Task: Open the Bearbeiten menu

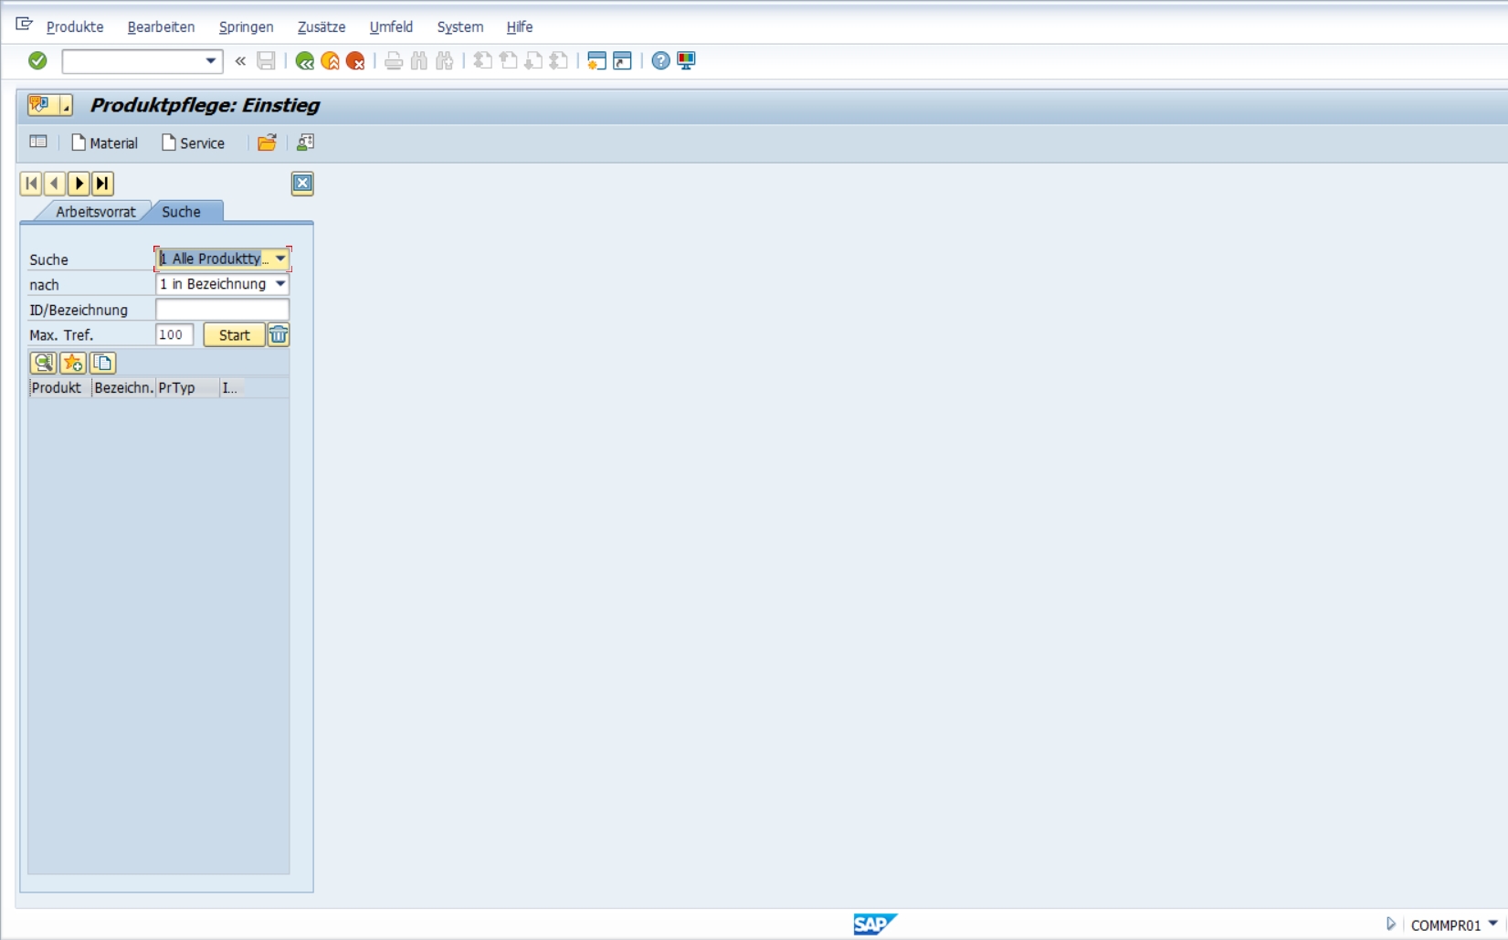Action: [x=161, y=26]
